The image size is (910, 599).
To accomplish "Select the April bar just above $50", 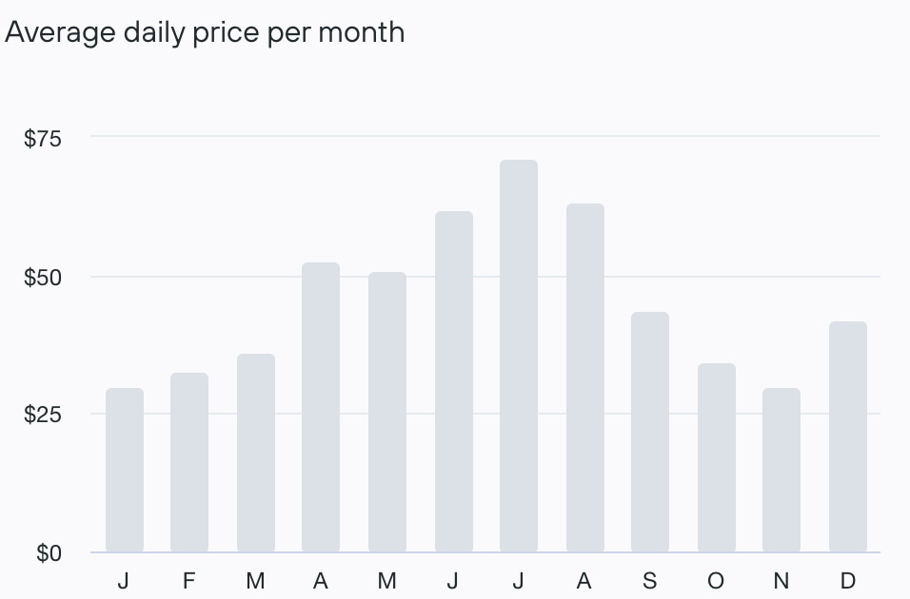I will (x=321, y=408).
